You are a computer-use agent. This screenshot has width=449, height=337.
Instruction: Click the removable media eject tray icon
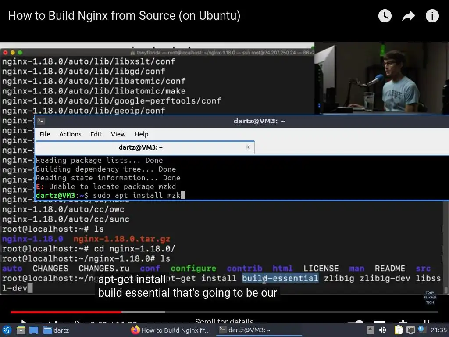[x=370, y=330]
